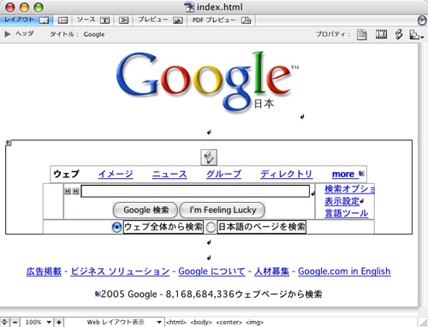Switch to the プレビュー tab

(x=160, y=20)
